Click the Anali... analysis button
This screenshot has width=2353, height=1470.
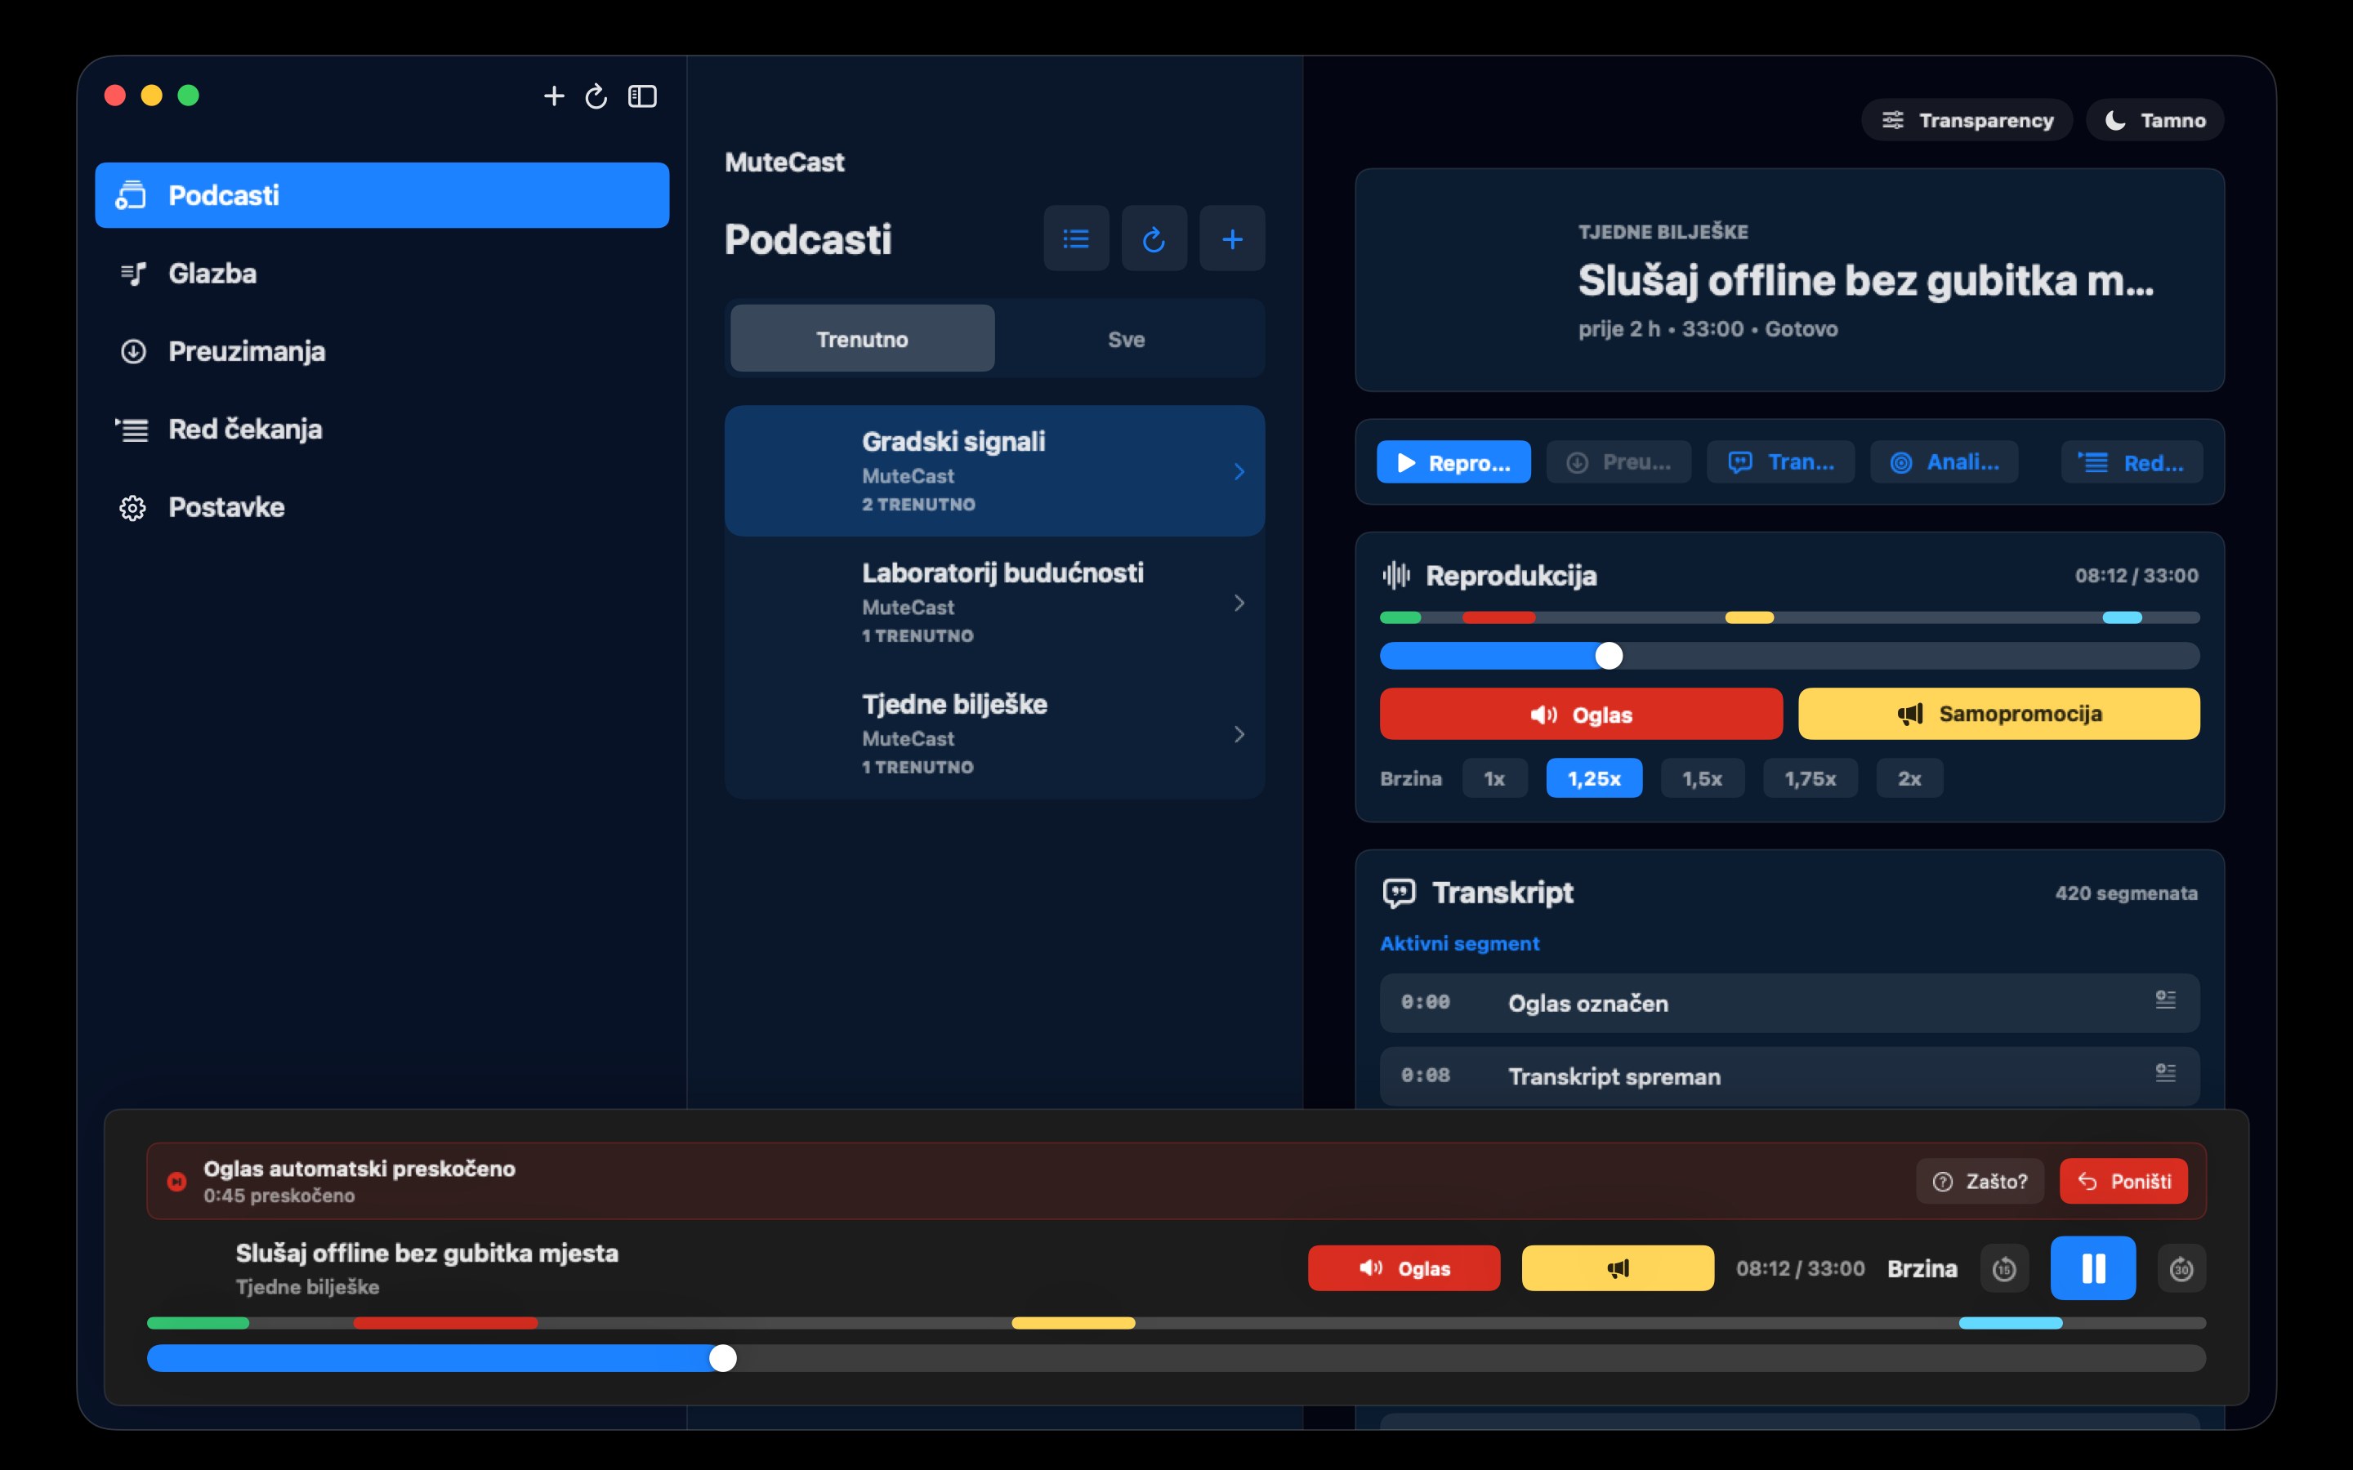tap(1944, 461)
